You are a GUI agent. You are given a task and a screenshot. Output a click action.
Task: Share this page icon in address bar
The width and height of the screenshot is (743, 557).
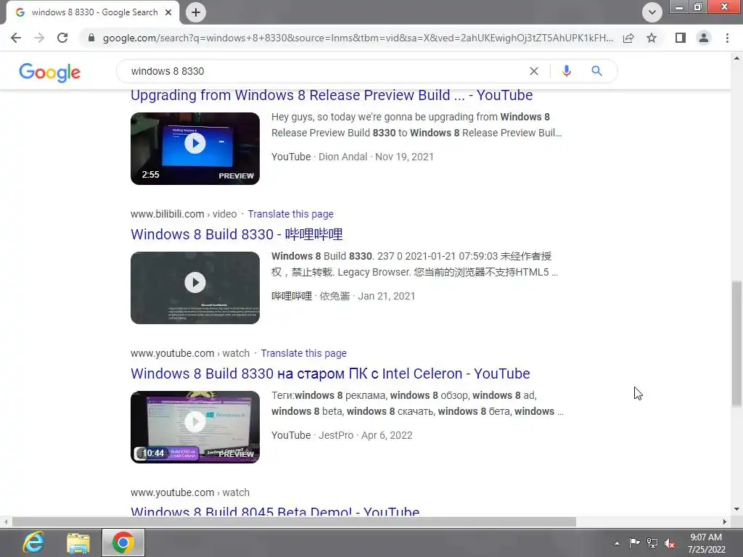click(x=628, y=38)
